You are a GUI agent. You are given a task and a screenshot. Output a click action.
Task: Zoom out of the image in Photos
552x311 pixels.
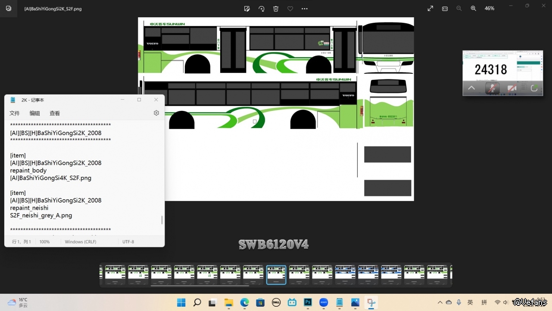click(459, 9)
